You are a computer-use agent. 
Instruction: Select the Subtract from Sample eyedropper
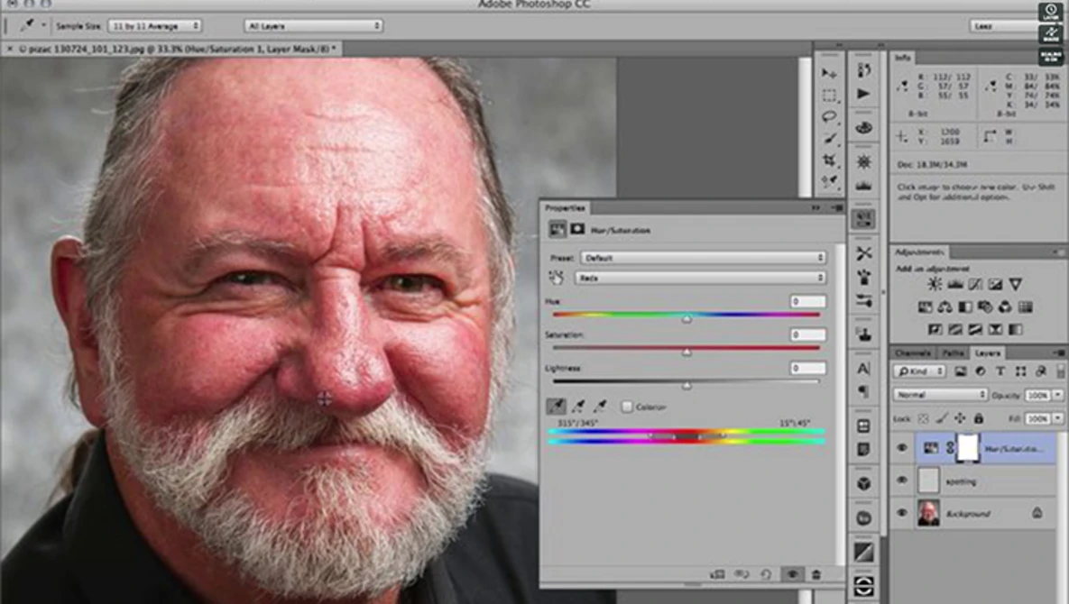click(599, 407)
